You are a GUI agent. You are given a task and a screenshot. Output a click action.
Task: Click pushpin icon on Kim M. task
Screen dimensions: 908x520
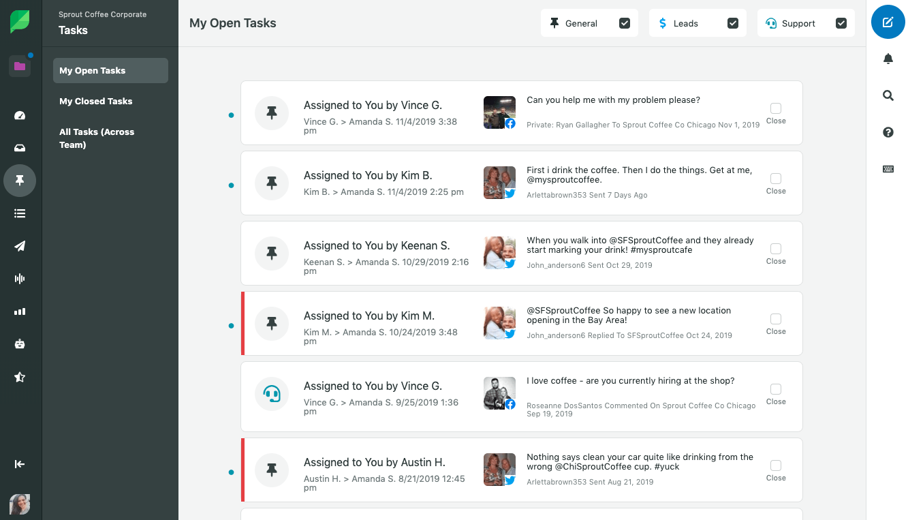point(272,324)
